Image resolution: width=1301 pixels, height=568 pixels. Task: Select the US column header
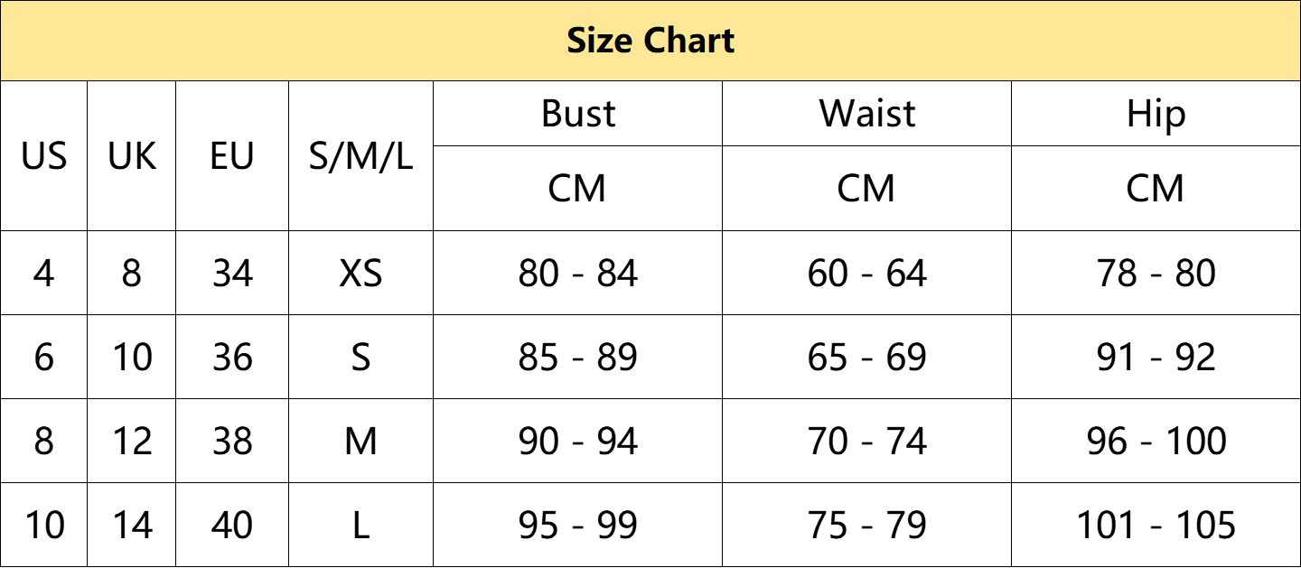(43, 156)
